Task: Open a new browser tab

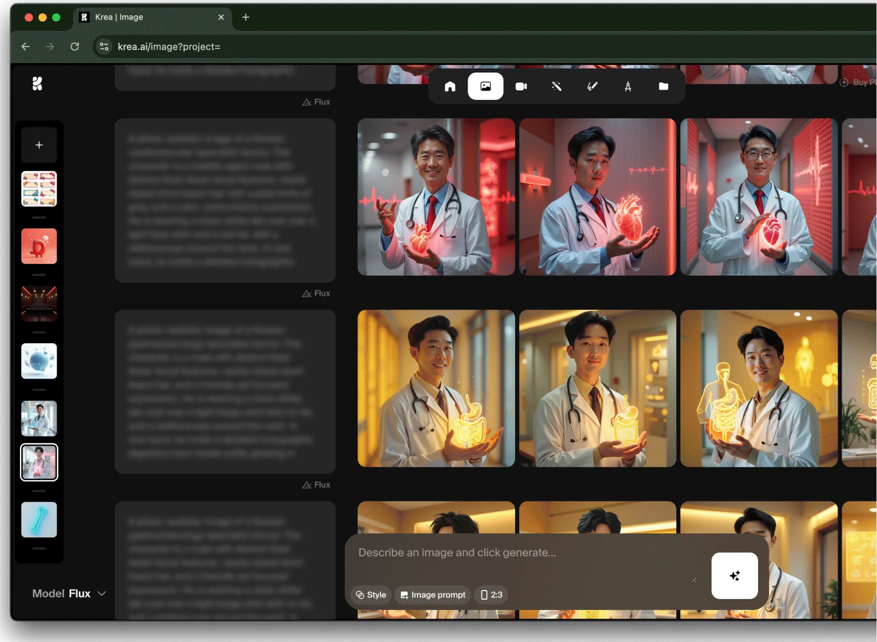Action: [246, 17]
